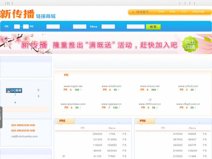Select the PR6 panel tab header

tap(146, 121)
